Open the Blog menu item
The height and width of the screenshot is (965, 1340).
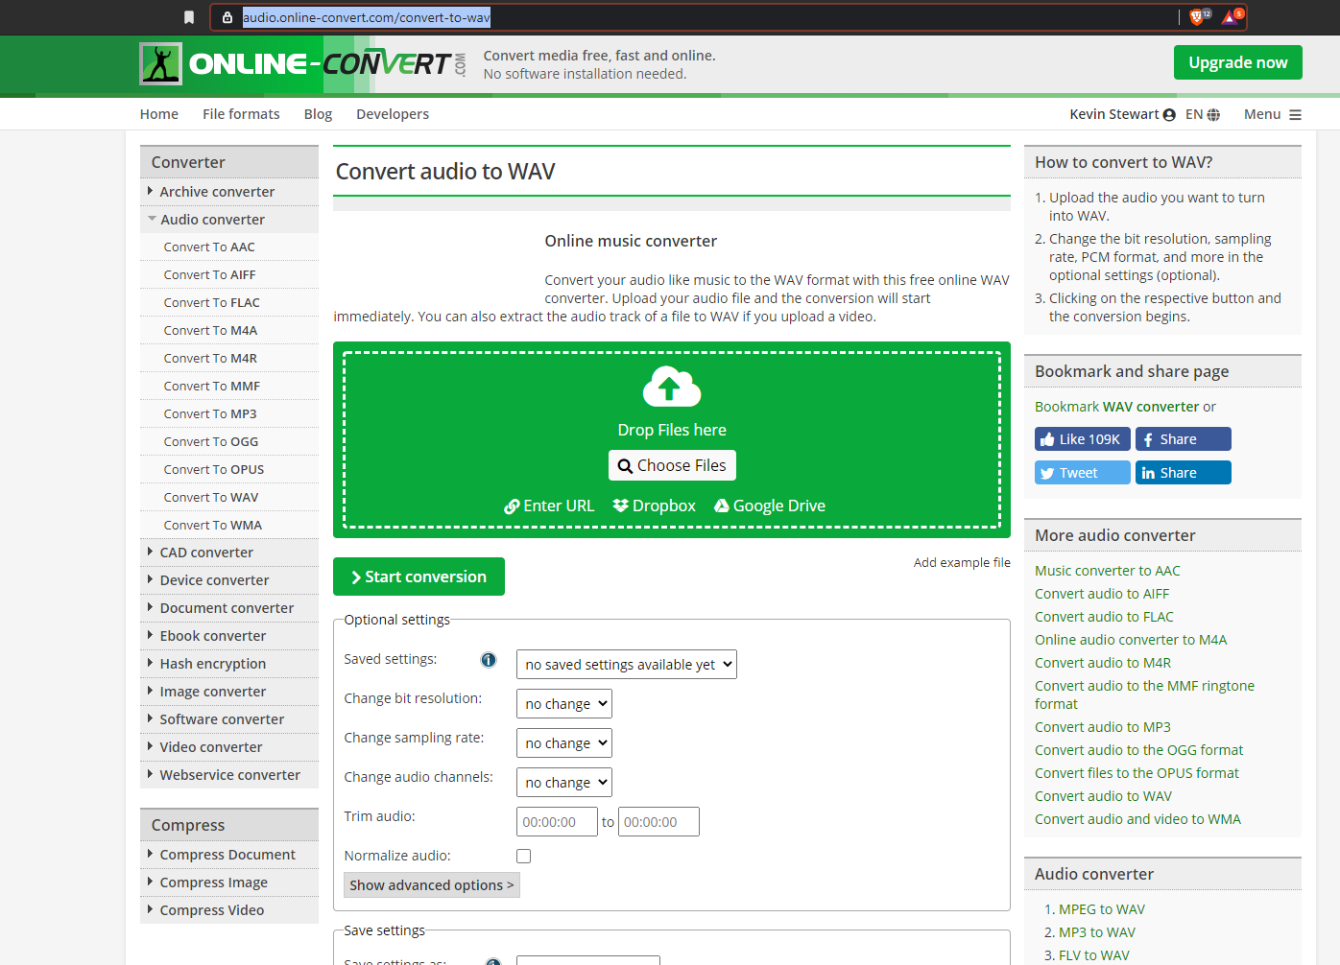click(x=318, y=114)
